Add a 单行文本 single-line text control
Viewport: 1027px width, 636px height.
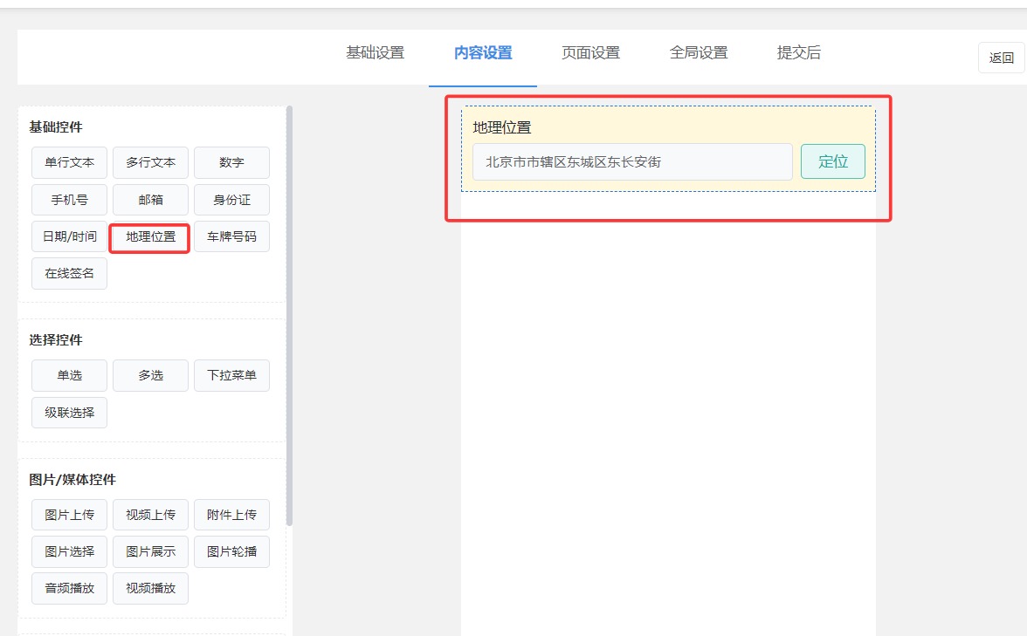(69, 162)
